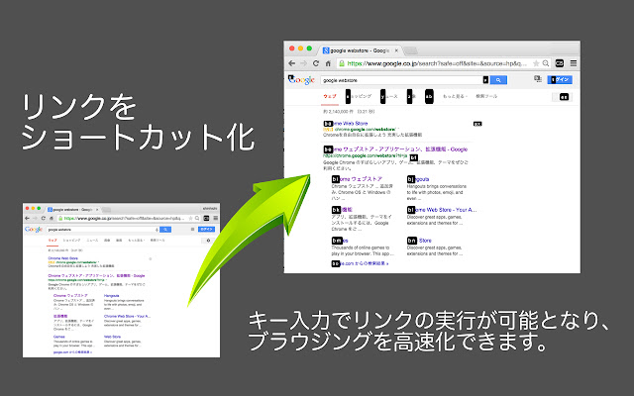This screenshot has width=634, height=396.
Task: Click forward arrow in the large browser window
Action: pos(303,63)
